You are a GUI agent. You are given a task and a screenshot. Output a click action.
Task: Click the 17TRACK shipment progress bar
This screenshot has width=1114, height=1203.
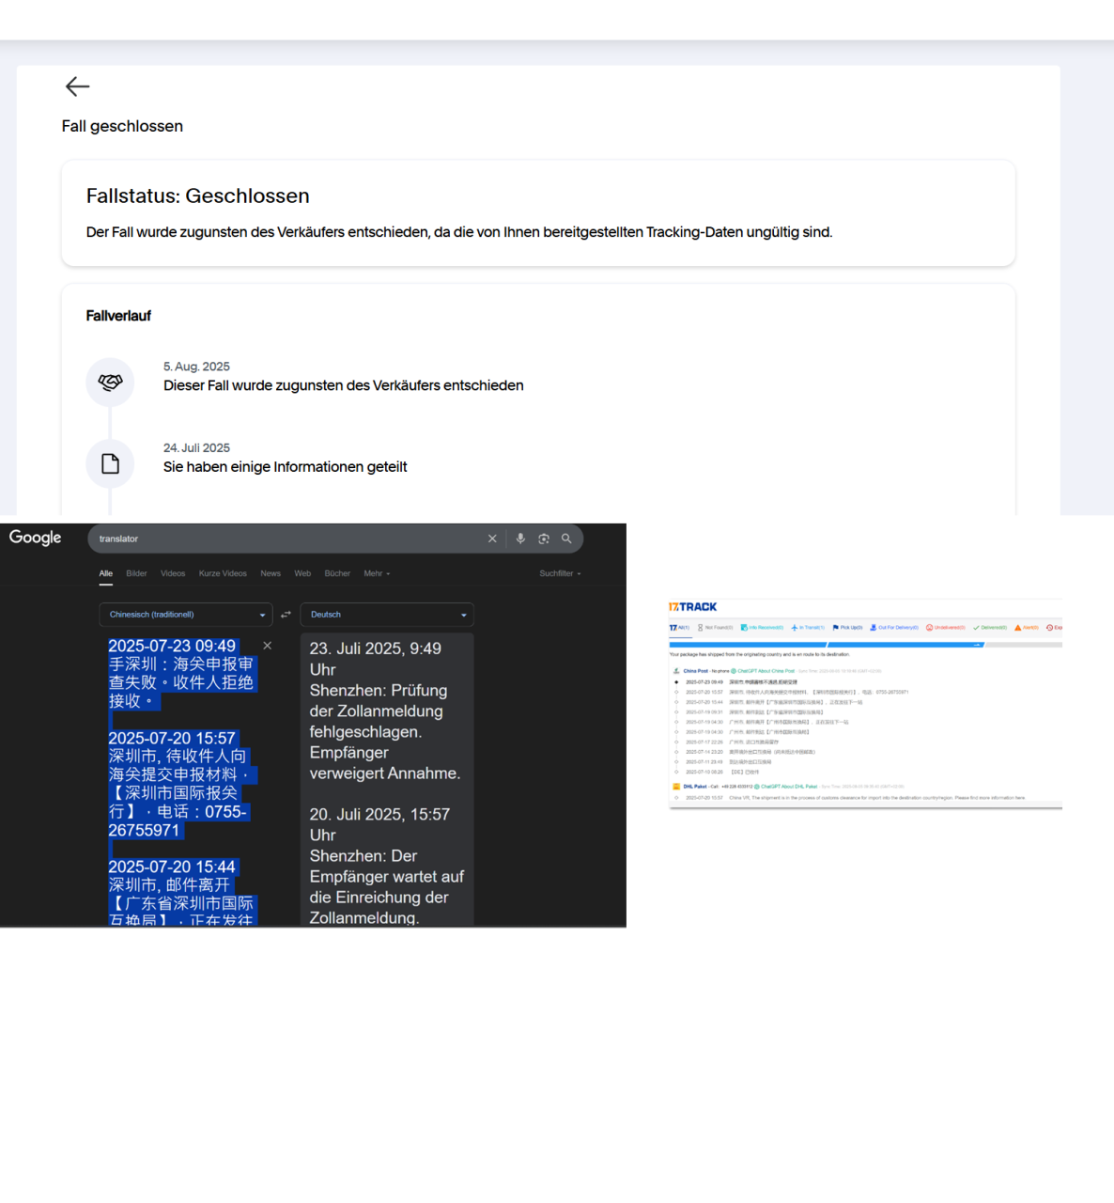click(864, 645)
